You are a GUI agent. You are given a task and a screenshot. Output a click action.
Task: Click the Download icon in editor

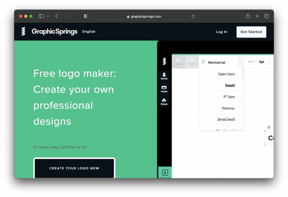click(165, 172)
